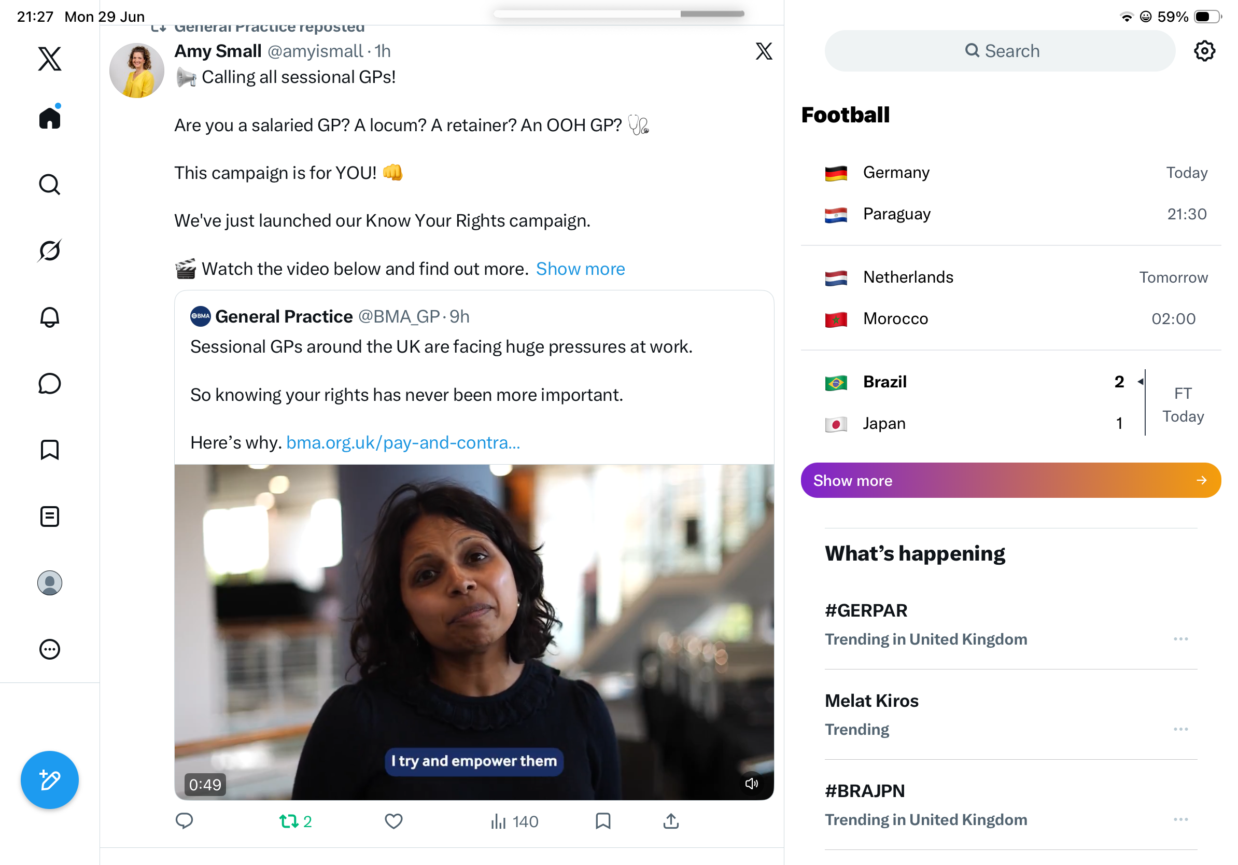Open the Brazil vs Japan match

point(1010,402)
